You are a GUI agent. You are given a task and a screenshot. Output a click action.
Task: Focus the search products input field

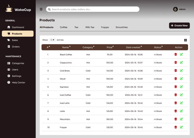point(93,9)
